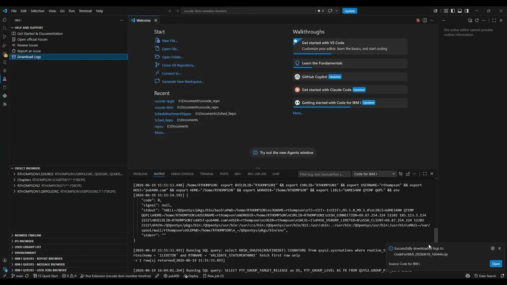Click remote window indicator in status bar
The image size is (507, 285).
(x=5, y=276)
